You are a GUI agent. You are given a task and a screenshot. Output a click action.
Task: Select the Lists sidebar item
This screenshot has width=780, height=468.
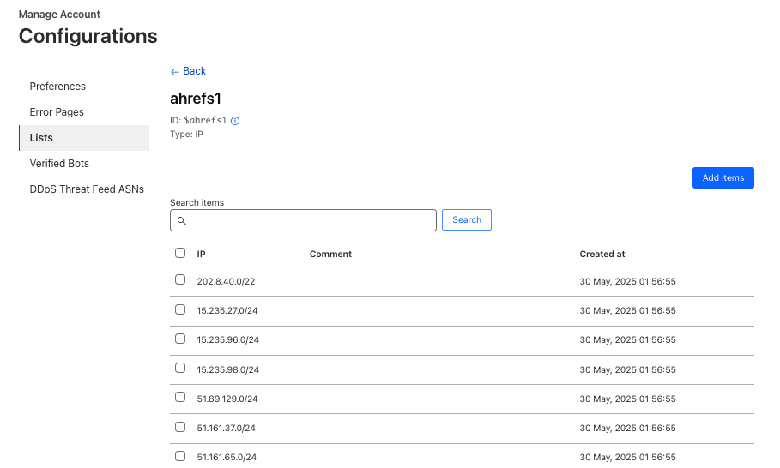84,138
